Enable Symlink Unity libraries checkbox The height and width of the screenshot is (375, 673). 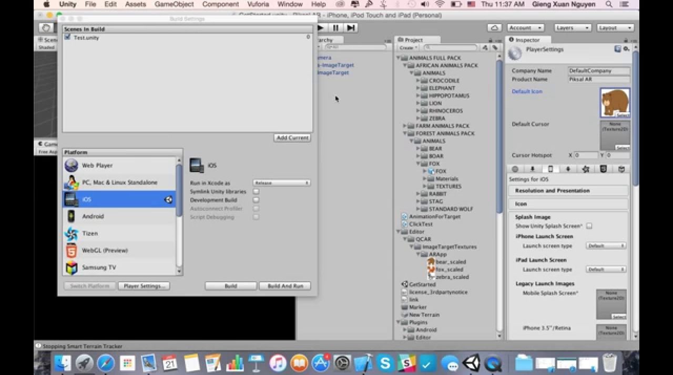coord(256,191)
